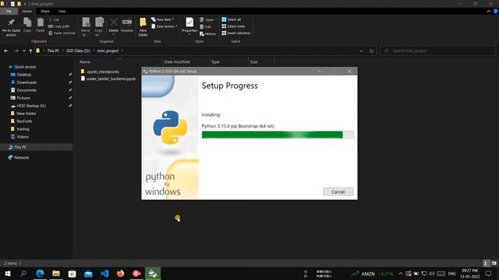Click Select none in ribbon
The image size is (499, 280).
pos(233,26)
